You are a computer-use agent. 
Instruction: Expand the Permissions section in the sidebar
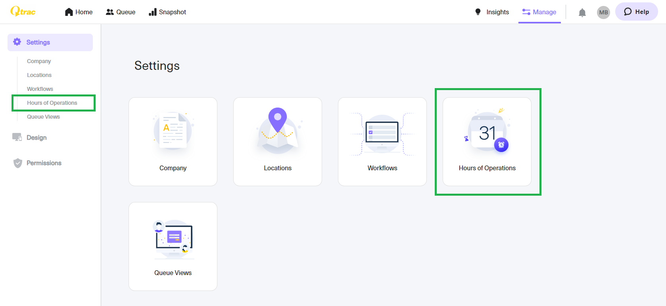[44, 163]
